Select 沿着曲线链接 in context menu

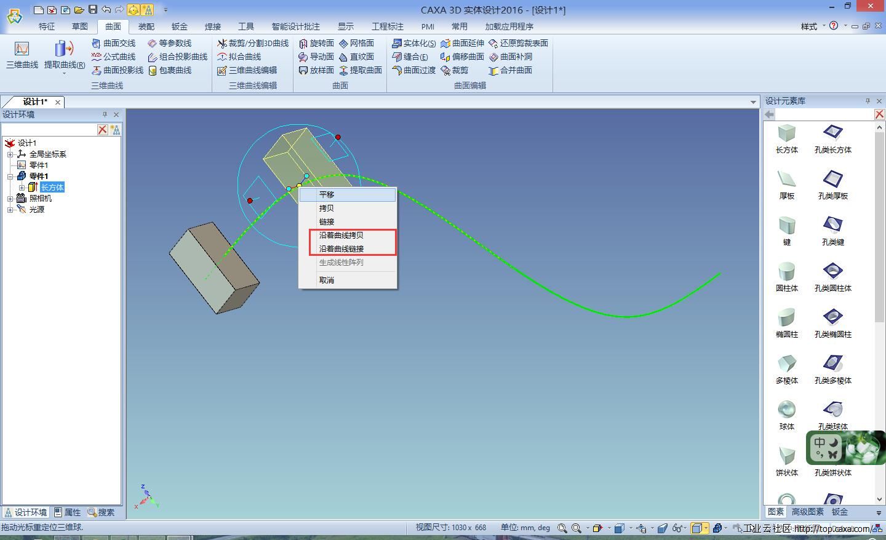[x=348, y=249]
